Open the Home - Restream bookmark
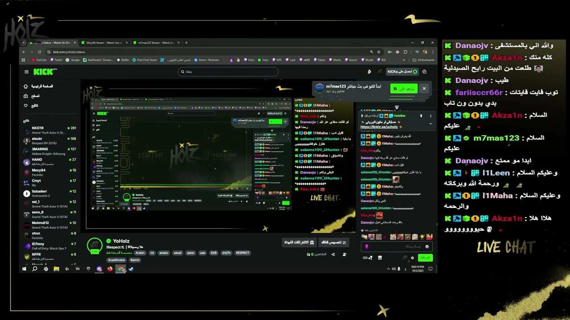This screenshot has width=570, height=320. coord(207,60)
